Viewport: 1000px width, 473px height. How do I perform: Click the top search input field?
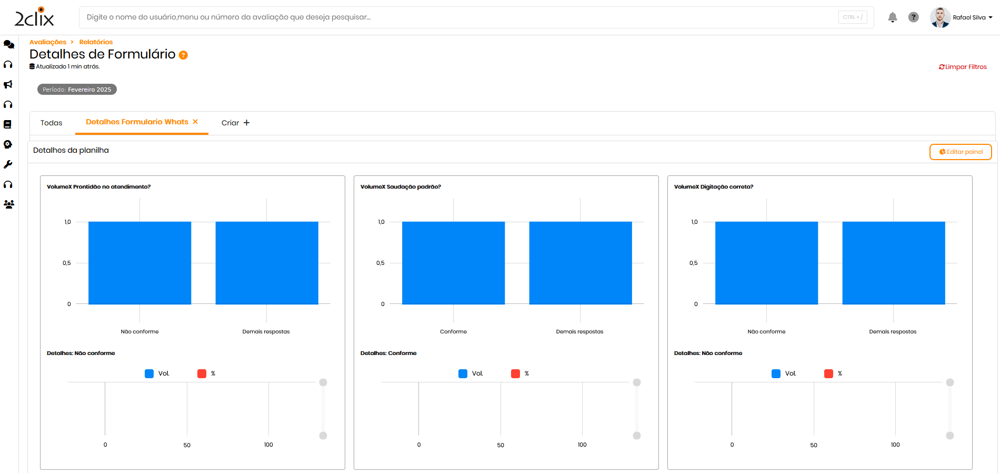pos(458,17)
